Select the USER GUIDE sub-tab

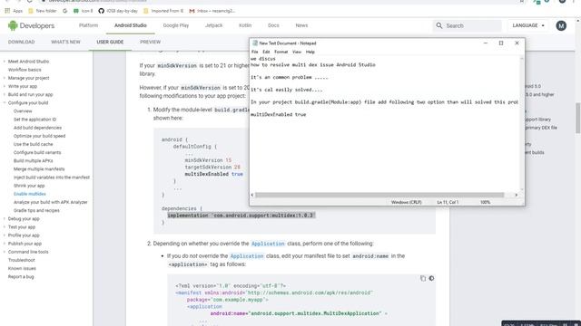point(110,43)
